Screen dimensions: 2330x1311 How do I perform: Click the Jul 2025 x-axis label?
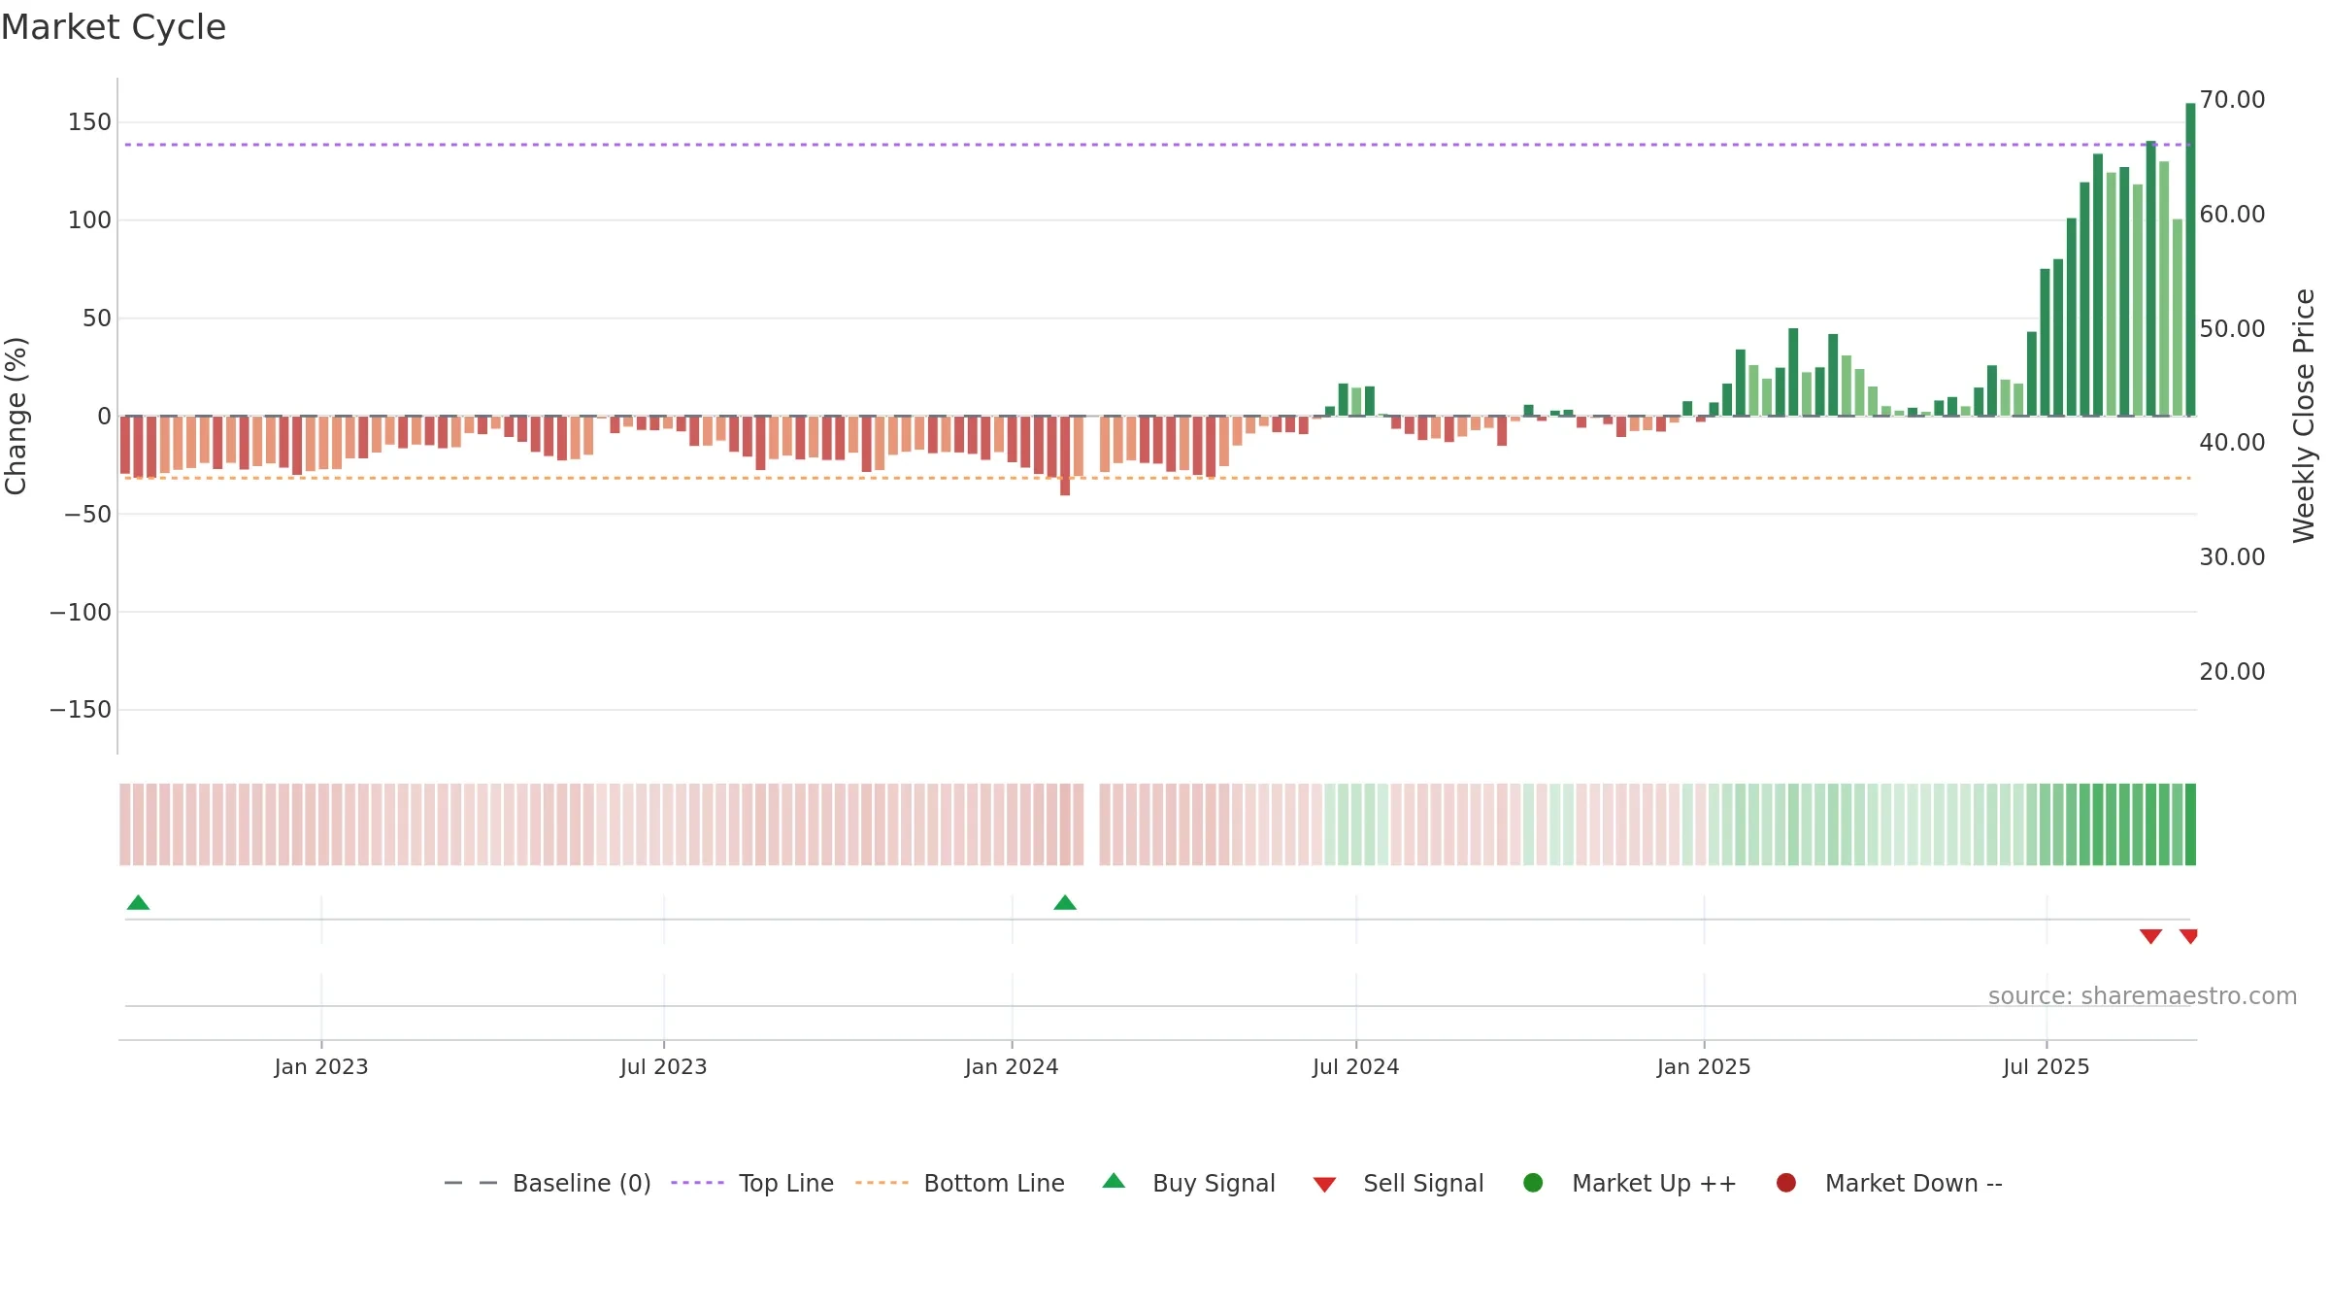click(2047, 1066)
